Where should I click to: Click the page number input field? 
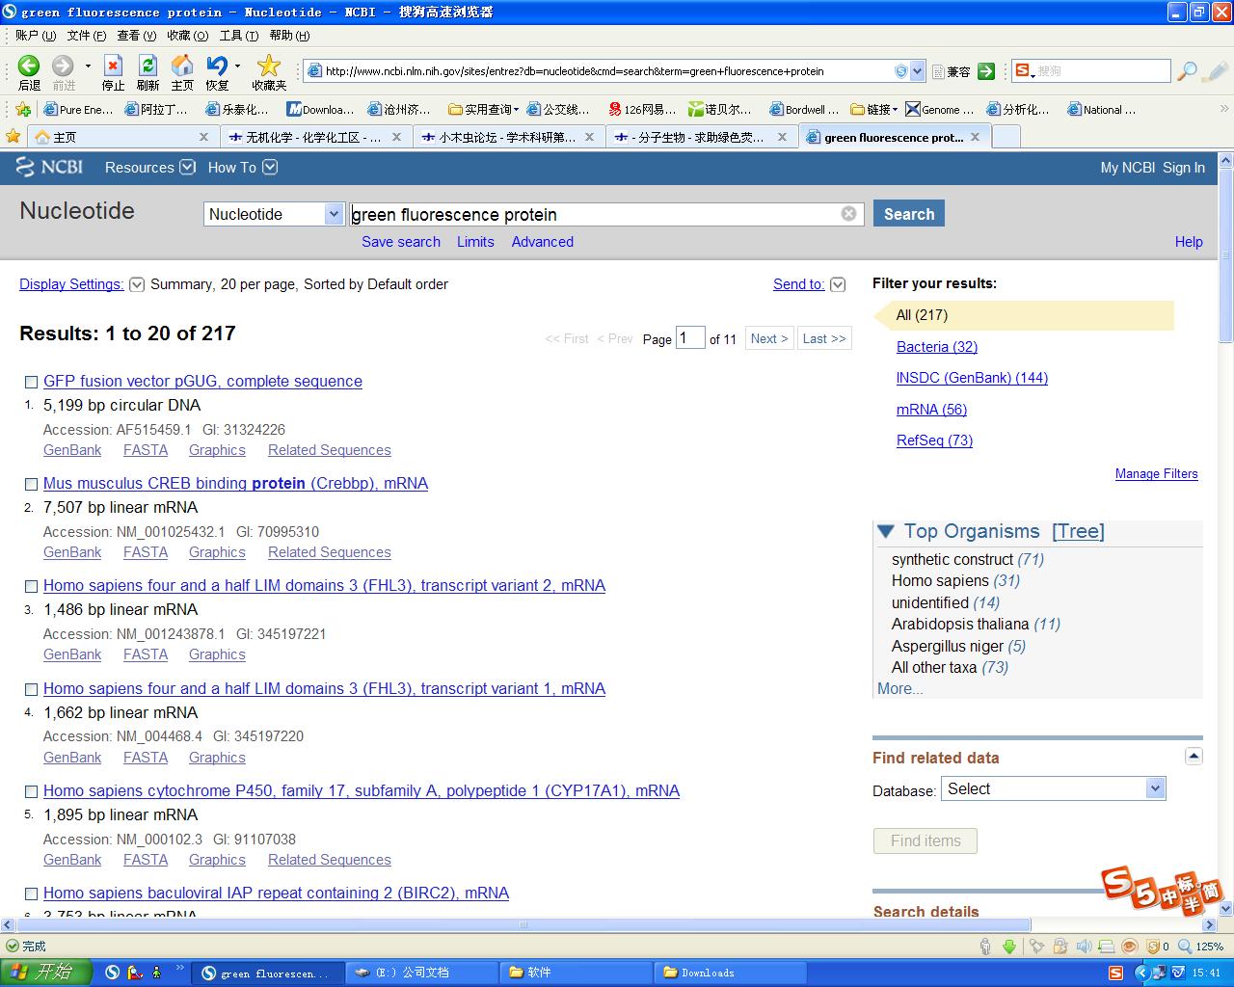tap(690, 337)
